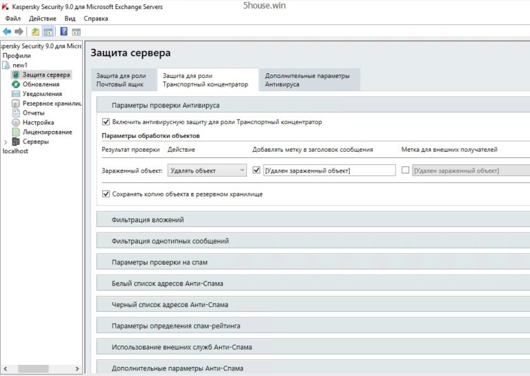The height and width of the screenshot is (376, 530).
Task: Open the Вид menu
Action: (x=70, y=19)
